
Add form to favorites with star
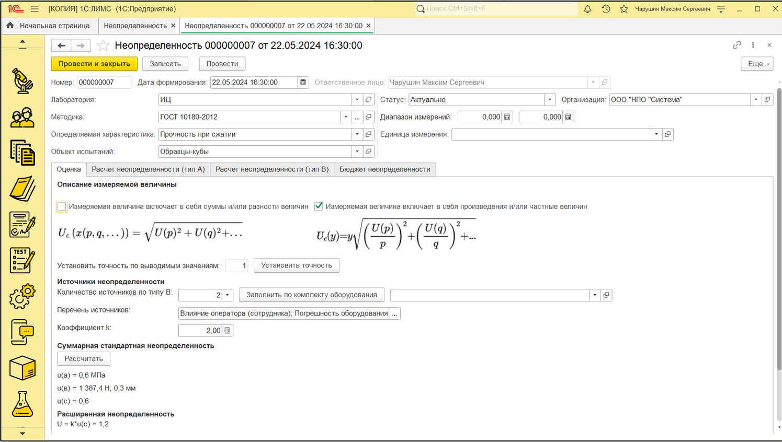(103, 46)
